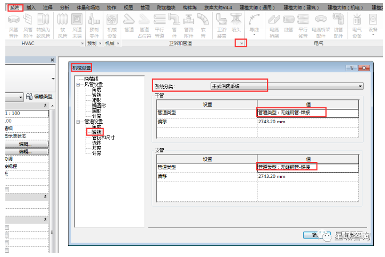The width and height of the screenshot is (385, 257).
Task: Select 坡度 under 管道设置
Action: click(96, 148)
